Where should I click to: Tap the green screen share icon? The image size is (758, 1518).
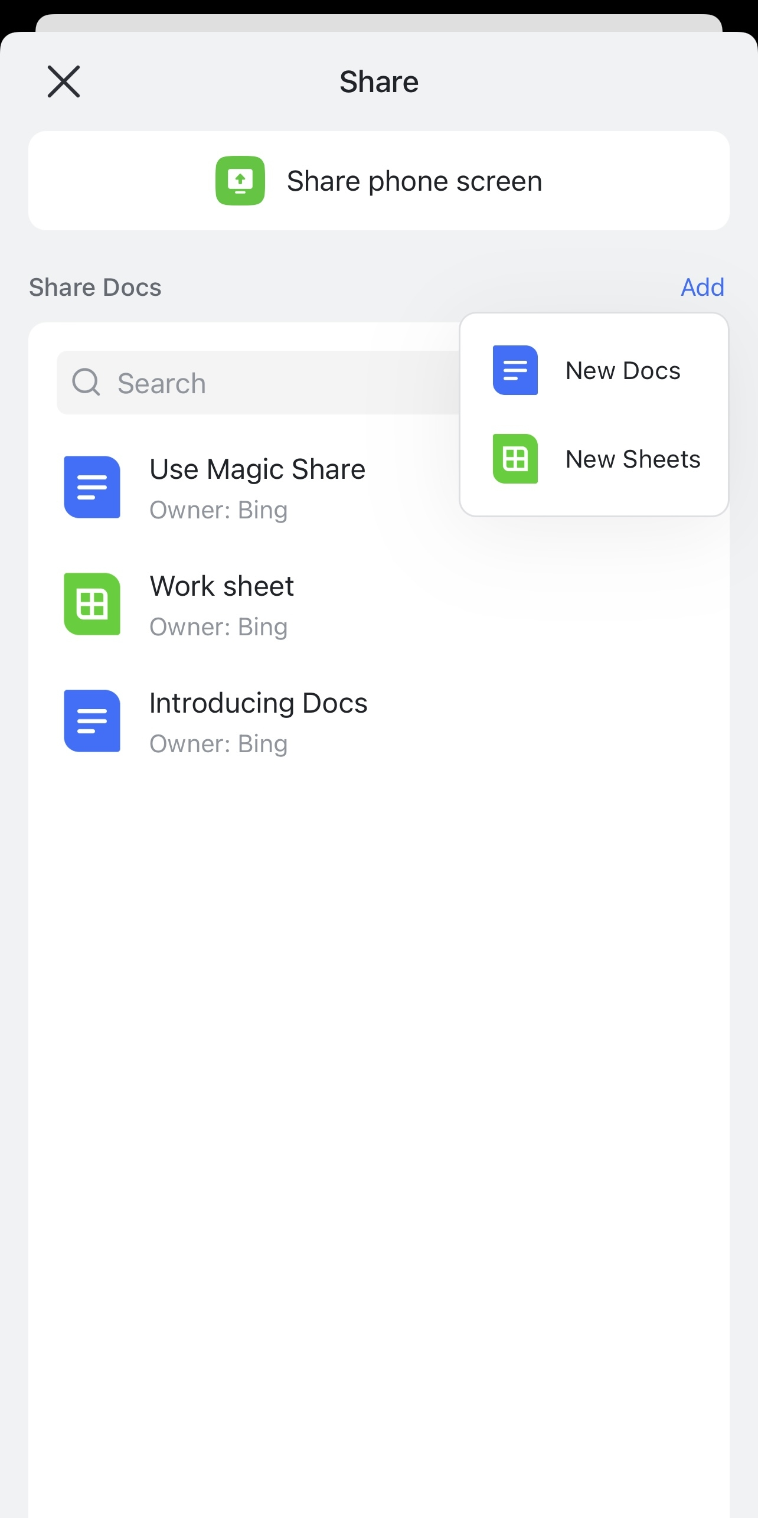[240, 181]
